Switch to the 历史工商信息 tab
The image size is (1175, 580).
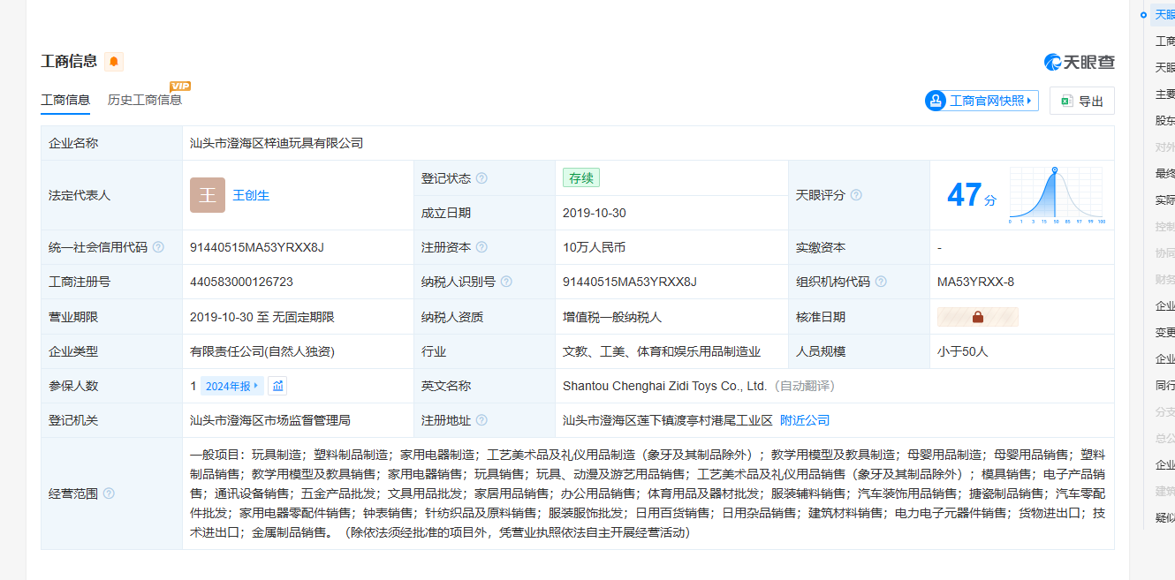coord(145,100)
